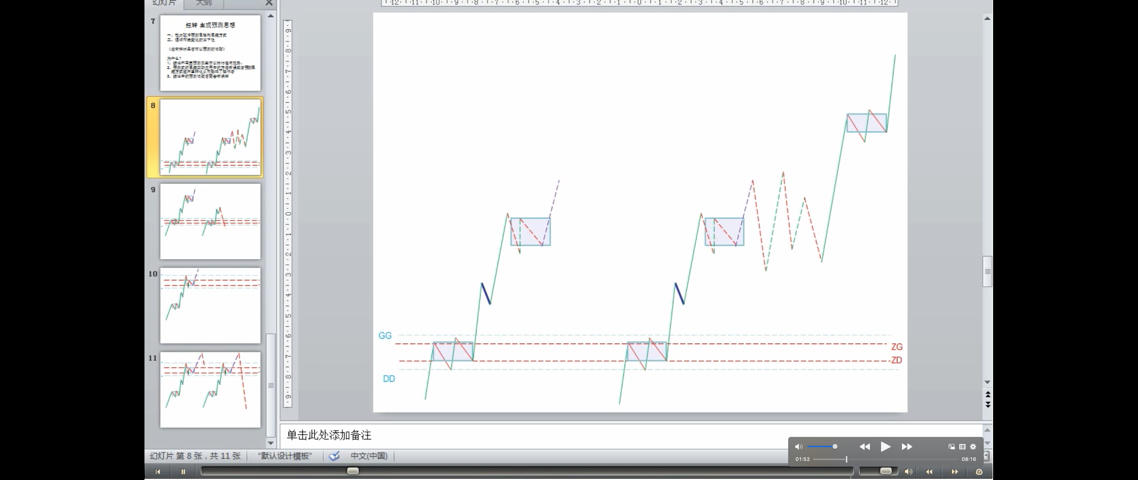This screenshot has height=480, width=1138.
Task: Click the bottom bar seek slider handle
Action: tap(353, 471)
